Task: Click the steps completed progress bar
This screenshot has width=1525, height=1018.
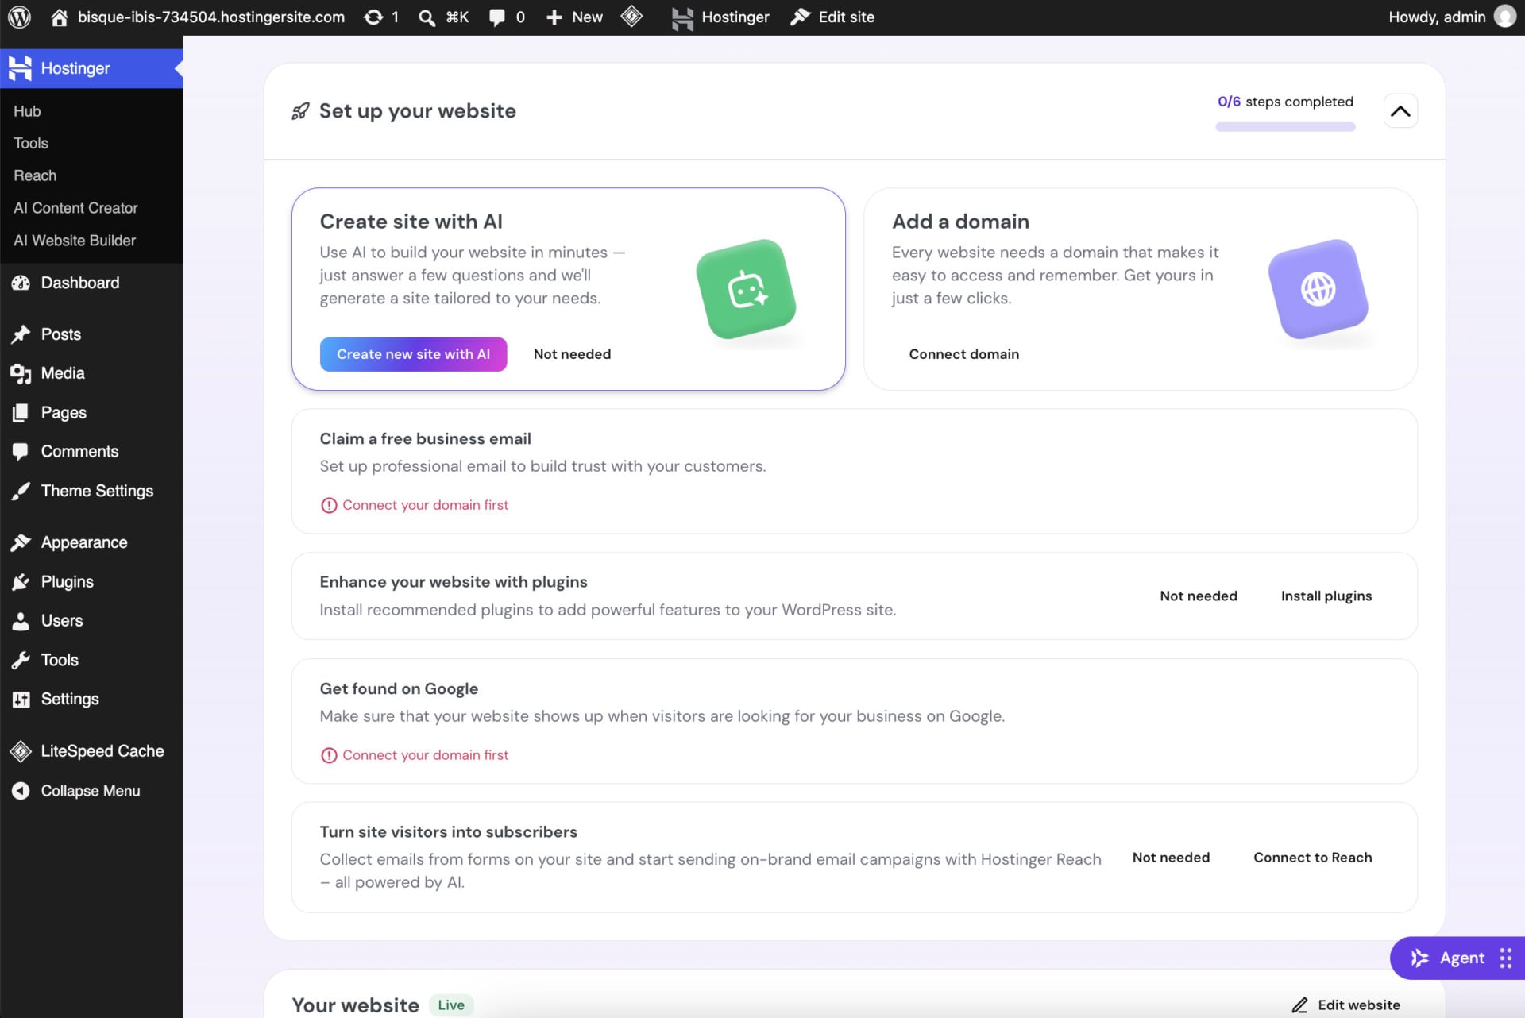Action: pos(1285,127)
